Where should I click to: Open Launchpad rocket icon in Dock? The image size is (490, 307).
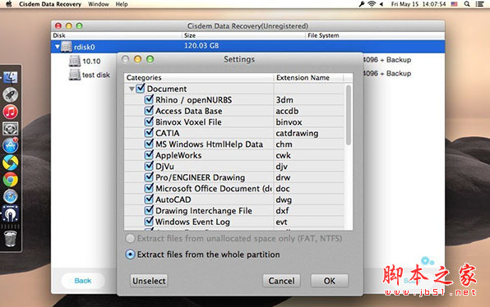[x=11, y=94]
